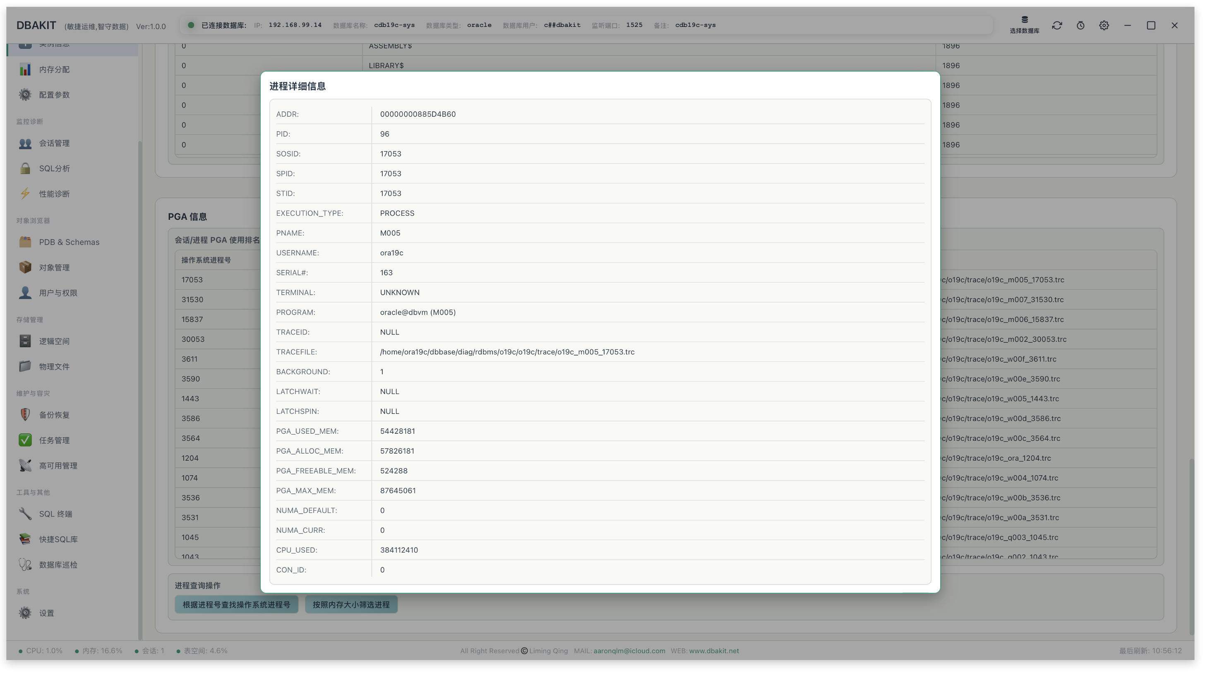Click the 数据库巡检 stethoscope icon
This screenshot has width=1205, height=678.
pos(25,565)
